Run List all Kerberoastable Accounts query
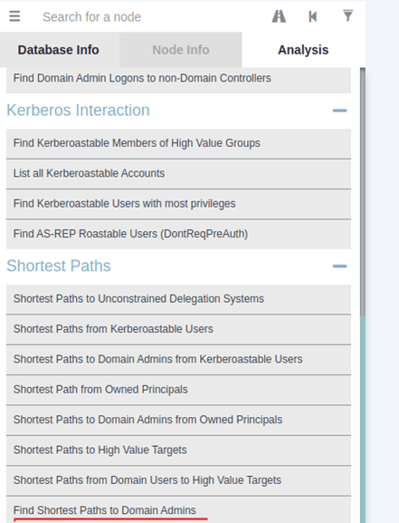 pyautogui.click(x=178, y=174)
